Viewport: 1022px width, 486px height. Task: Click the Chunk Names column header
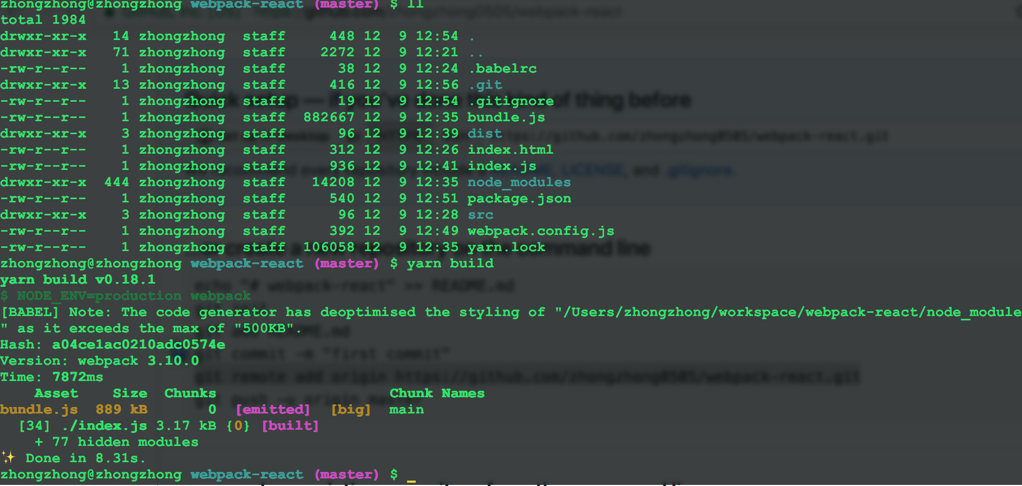(x=437, y=393)
